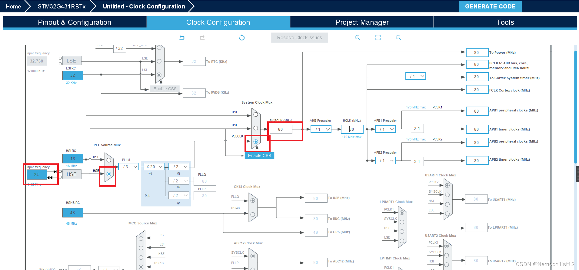Click the APB2 timer X 1 multiplier box
Image resolution: width=579 pixels, height=270 pixels.
click(417, 162)
